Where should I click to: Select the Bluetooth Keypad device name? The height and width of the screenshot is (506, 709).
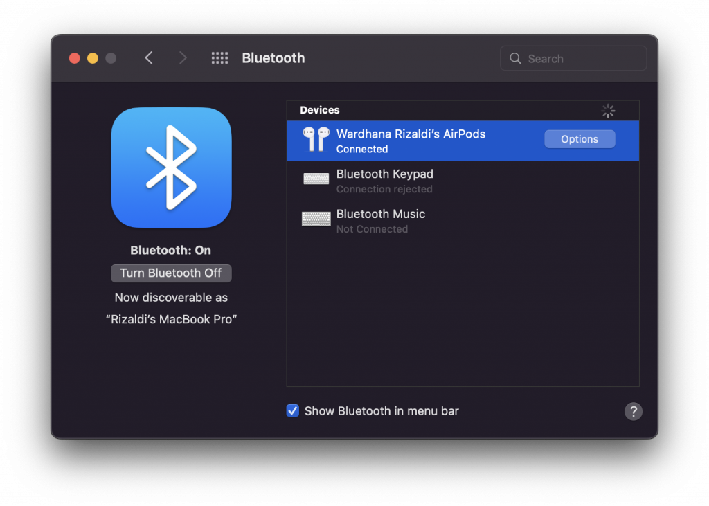click(384, 174)
